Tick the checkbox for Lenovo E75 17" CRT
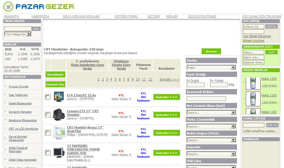 [48, 115]
